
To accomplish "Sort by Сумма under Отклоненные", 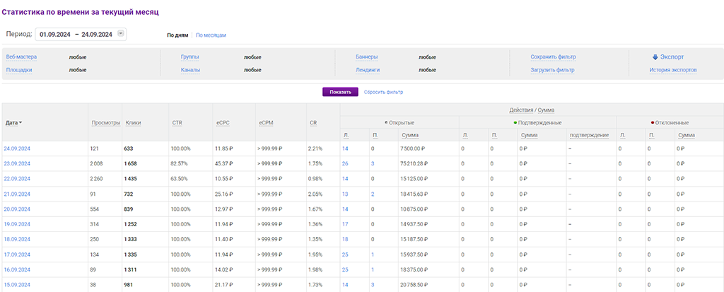I will pos(687,135).
